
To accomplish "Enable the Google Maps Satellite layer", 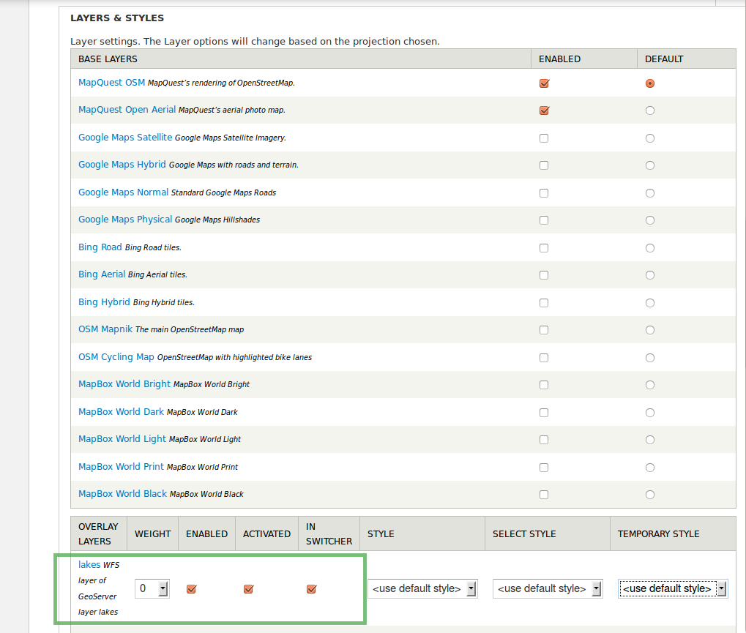I will coord(543,138).
